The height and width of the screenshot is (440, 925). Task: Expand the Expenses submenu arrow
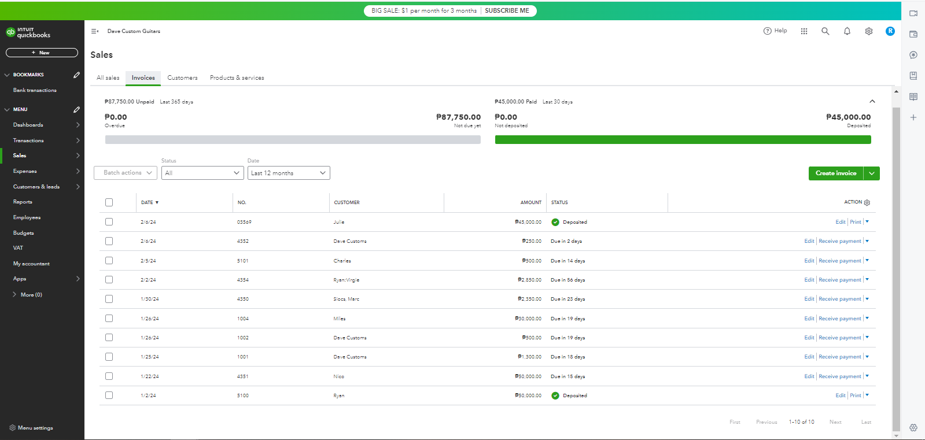click(78, 171)
